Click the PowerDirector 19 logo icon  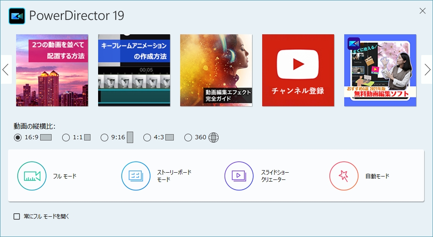(x=17, y=16)
